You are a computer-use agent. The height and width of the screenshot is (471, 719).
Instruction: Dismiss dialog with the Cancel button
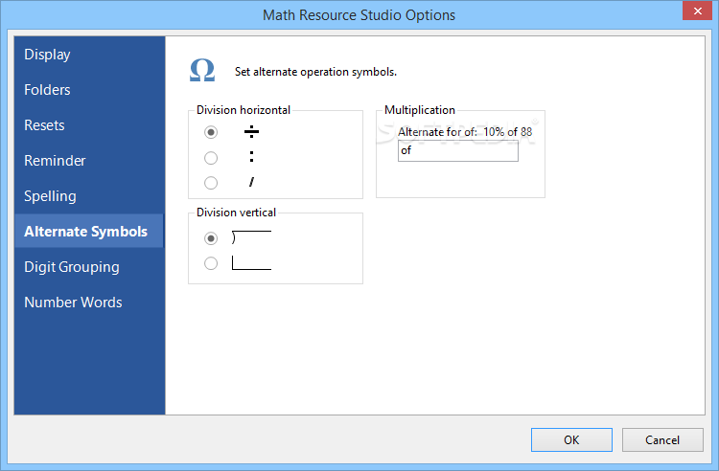(662, 439)
